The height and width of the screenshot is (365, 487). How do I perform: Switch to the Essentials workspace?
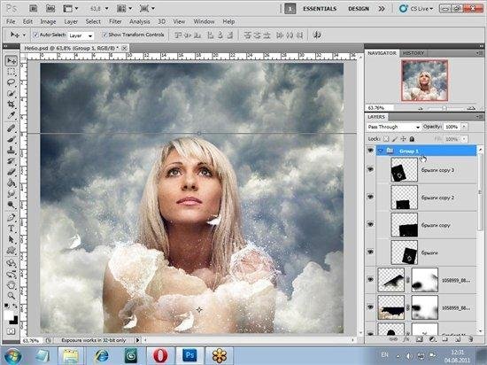[x=320, y=9]
